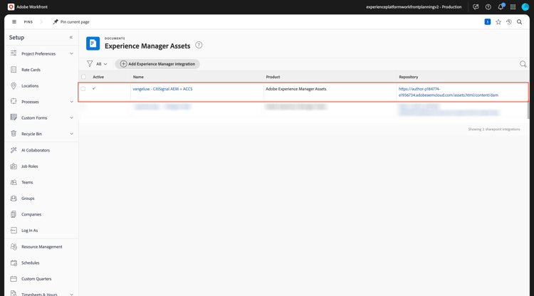Click the Schedules calendar icon

pos(14,263)
